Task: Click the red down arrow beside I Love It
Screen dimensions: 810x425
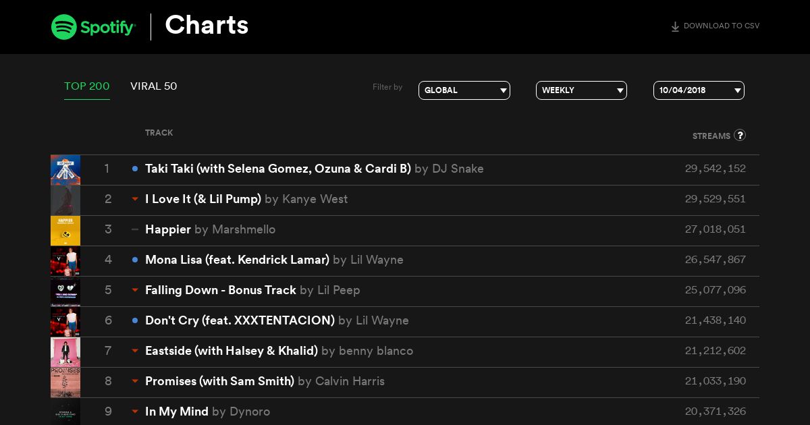Action: tap(135, 199)
